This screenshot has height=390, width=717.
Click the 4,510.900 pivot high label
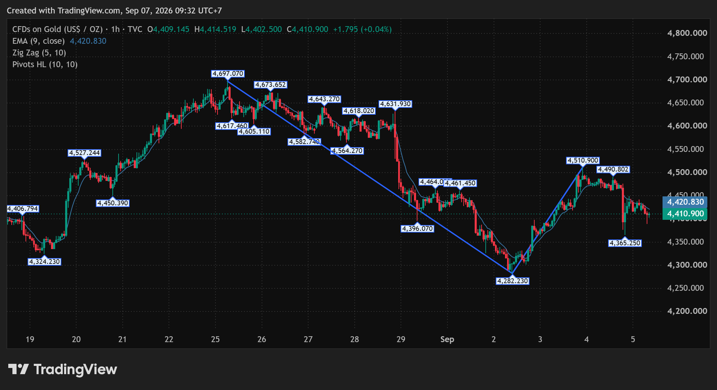tap(583, 161)
